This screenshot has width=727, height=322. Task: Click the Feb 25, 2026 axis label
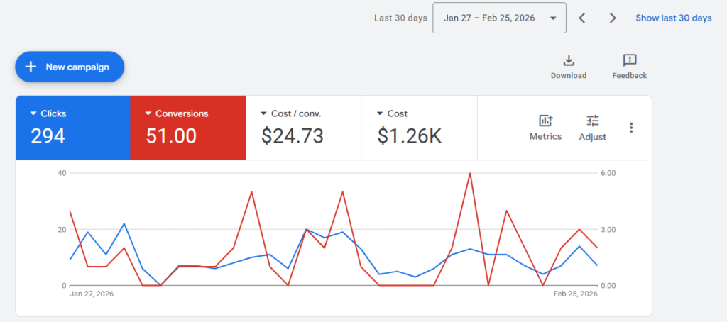pos(576,294)
